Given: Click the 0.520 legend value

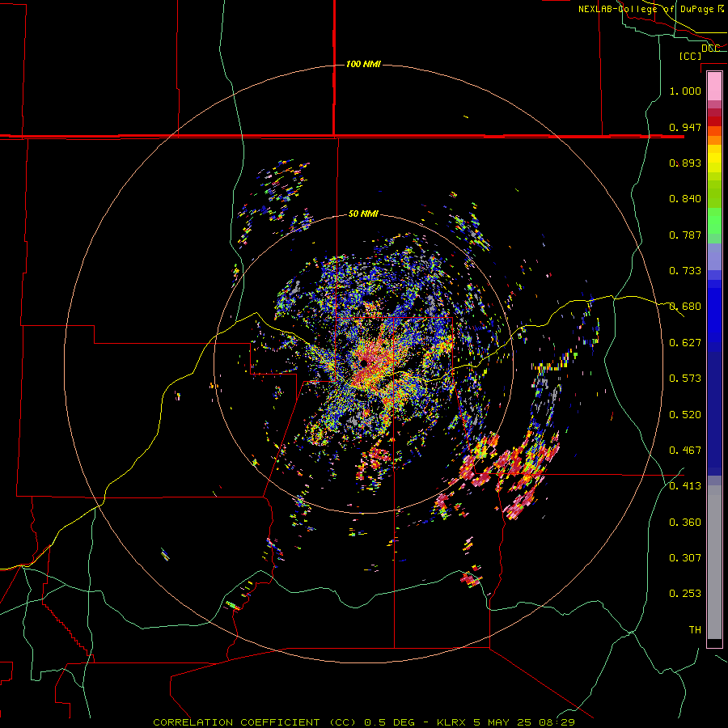Looking at the screenshot, I should 685,415.
